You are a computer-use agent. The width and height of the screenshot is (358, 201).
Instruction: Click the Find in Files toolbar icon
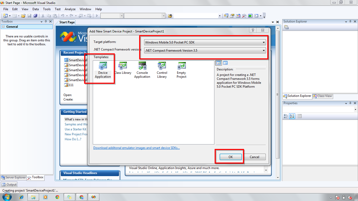click(170, 16)
